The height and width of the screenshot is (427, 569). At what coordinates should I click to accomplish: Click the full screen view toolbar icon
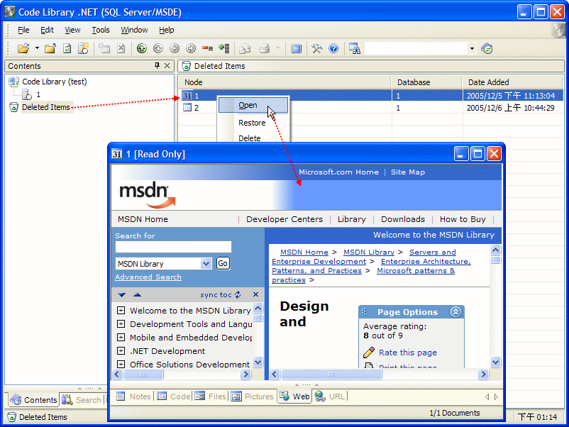296,48
